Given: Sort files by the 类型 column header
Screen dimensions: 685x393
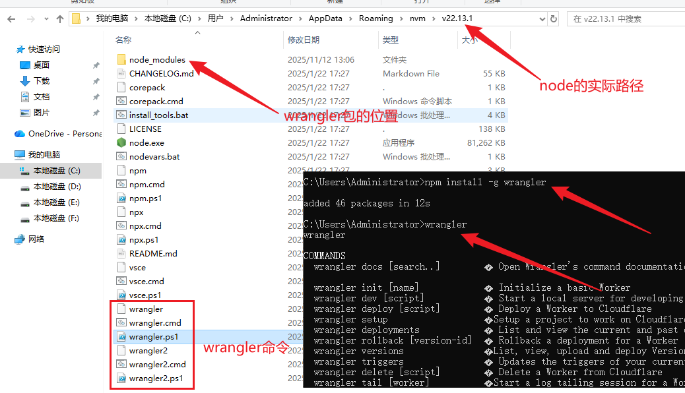Looking at the screenshot, I should (x=391, y=40).
